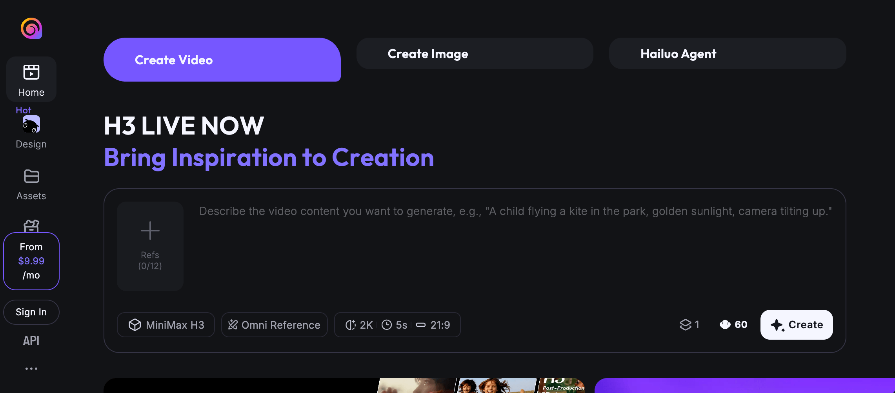Viewport: 895px width, 393px height.
Task: Click the Hailuo spiral logo icon
Action: [x=31, y=28]
